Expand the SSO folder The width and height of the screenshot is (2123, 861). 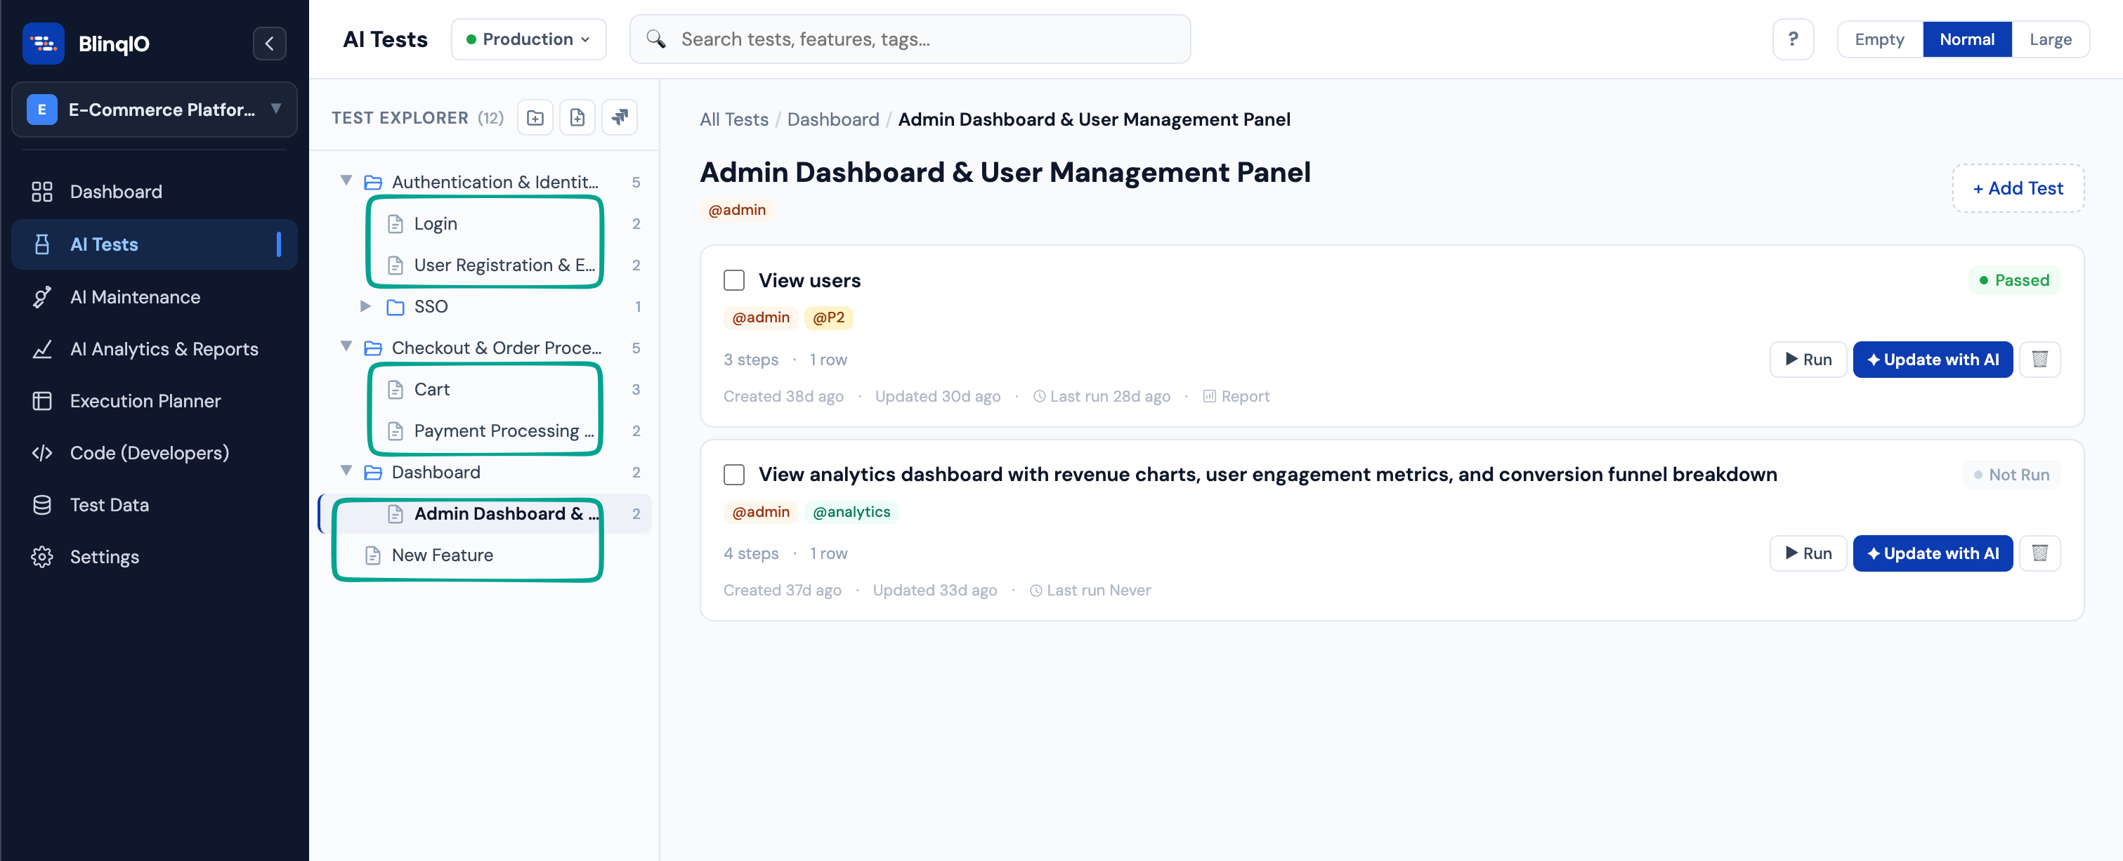[x=365, y=305]
